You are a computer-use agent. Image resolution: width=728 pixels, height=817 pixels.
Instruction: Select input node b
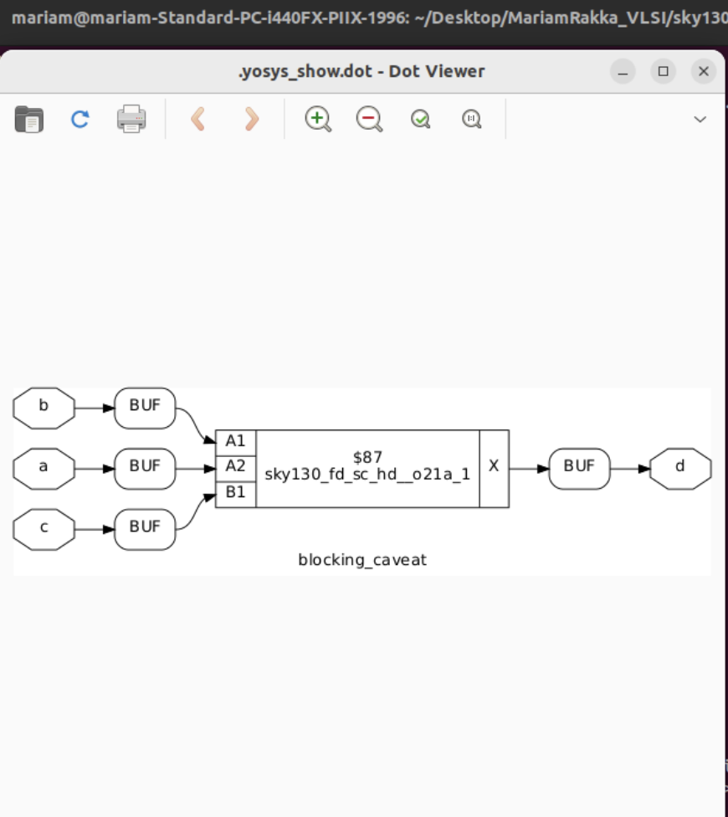[42, 408]
